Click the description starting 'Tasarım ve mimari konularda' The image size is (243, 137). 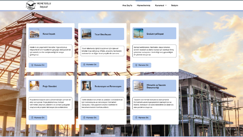154,104
